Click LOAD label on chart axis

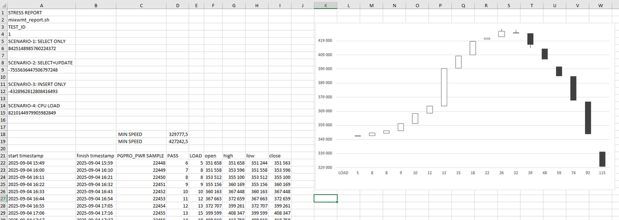point(344,174)
